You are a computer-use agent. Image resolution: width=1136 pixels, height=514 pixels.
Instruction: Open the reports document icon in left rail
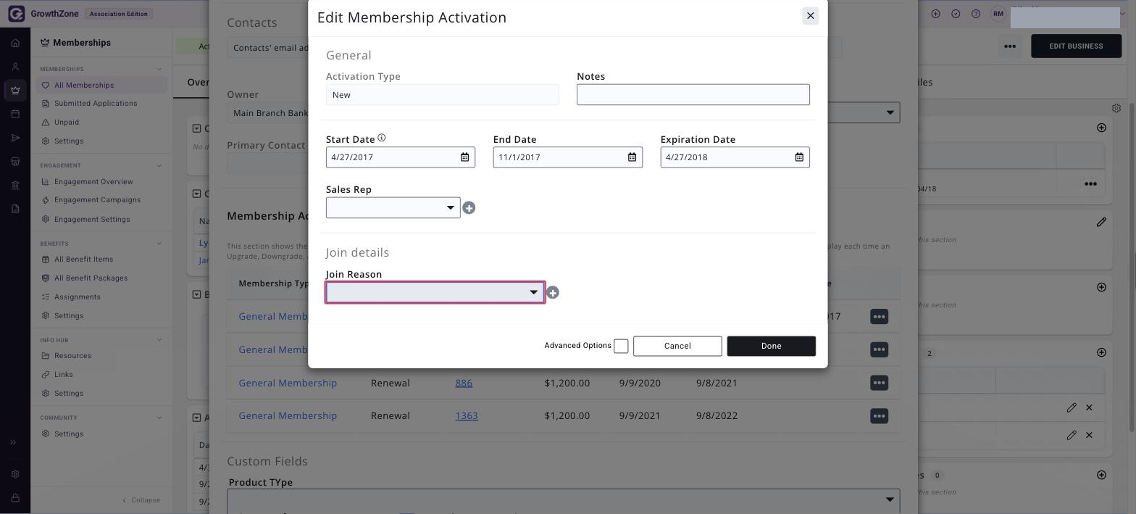tap(15, 209)
